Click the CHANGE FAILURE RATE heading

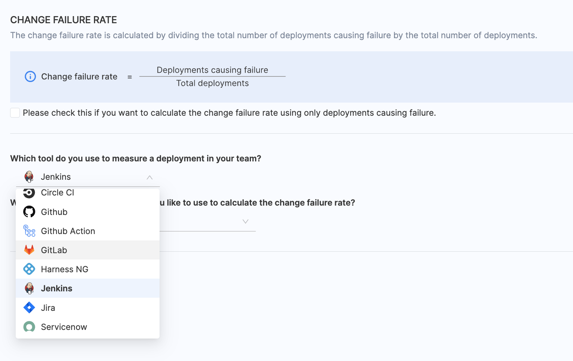64,20
